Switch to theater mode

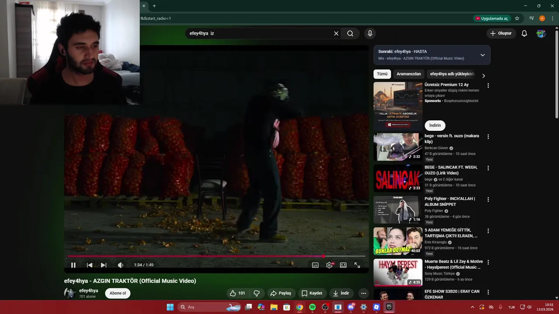(343, 265)
